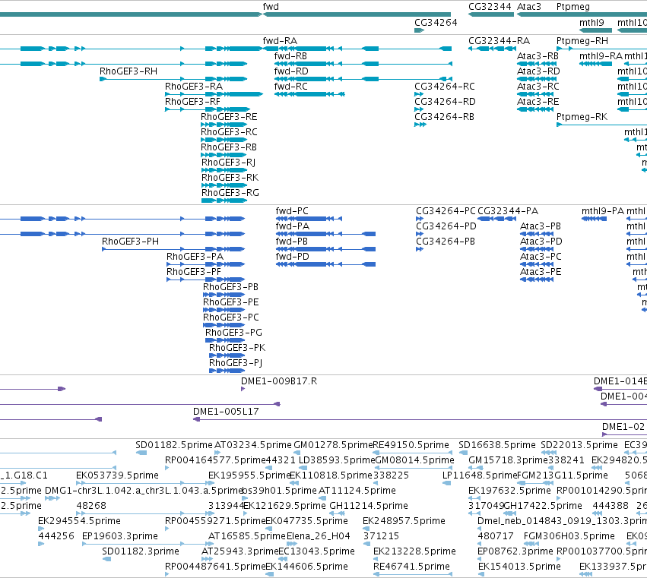Click transcript RhoGEF3-RH
Screen dimensions: 647x578
click(x=173, y=79)
